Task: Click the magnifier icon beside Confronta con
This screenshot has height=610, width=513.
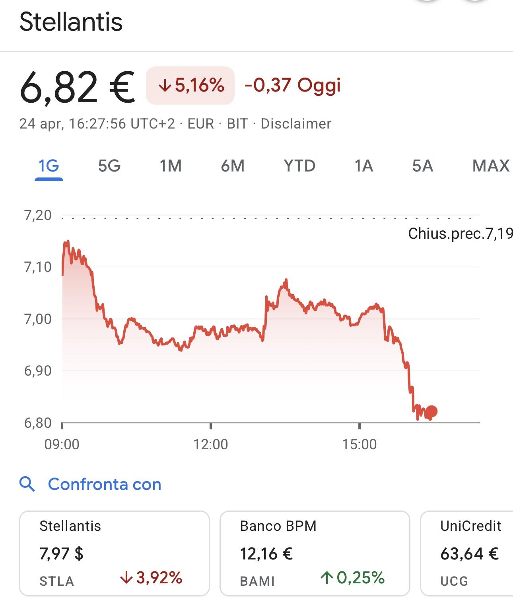Action: pos(27,484)
